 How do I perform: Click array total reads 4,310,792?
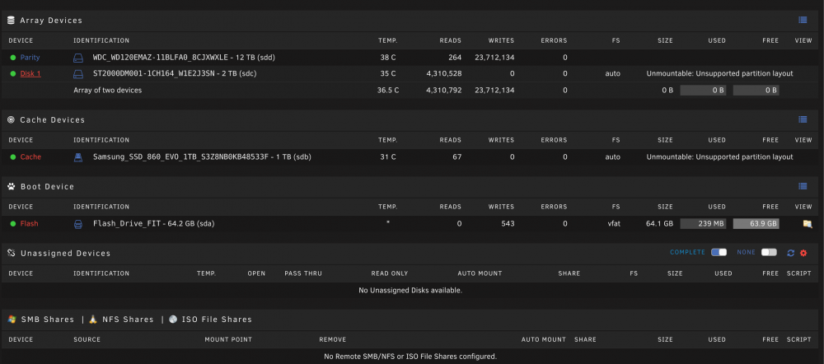point(444,91)
